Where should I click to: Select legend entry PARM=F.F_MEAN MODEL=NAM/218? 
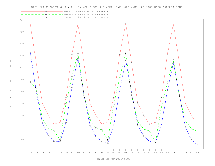(x=86, y=14)
